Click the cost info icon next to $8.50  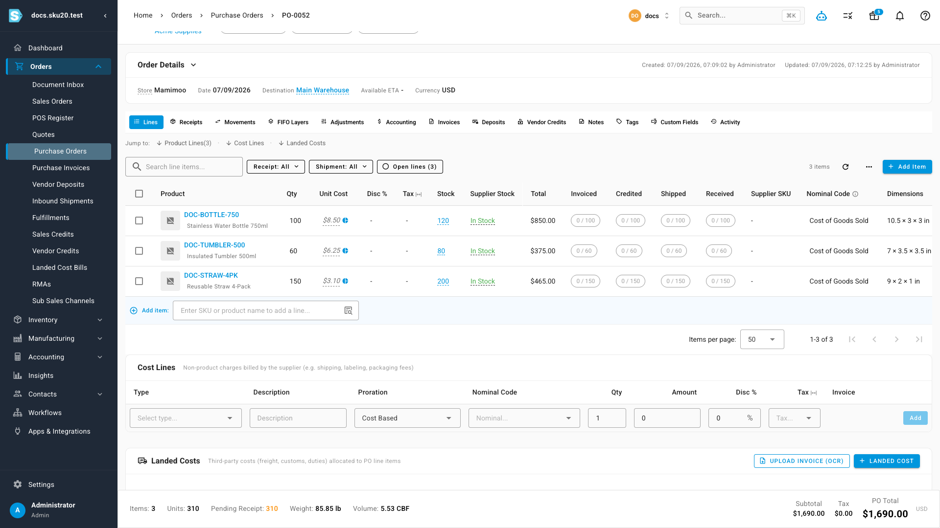click(346, 220)
